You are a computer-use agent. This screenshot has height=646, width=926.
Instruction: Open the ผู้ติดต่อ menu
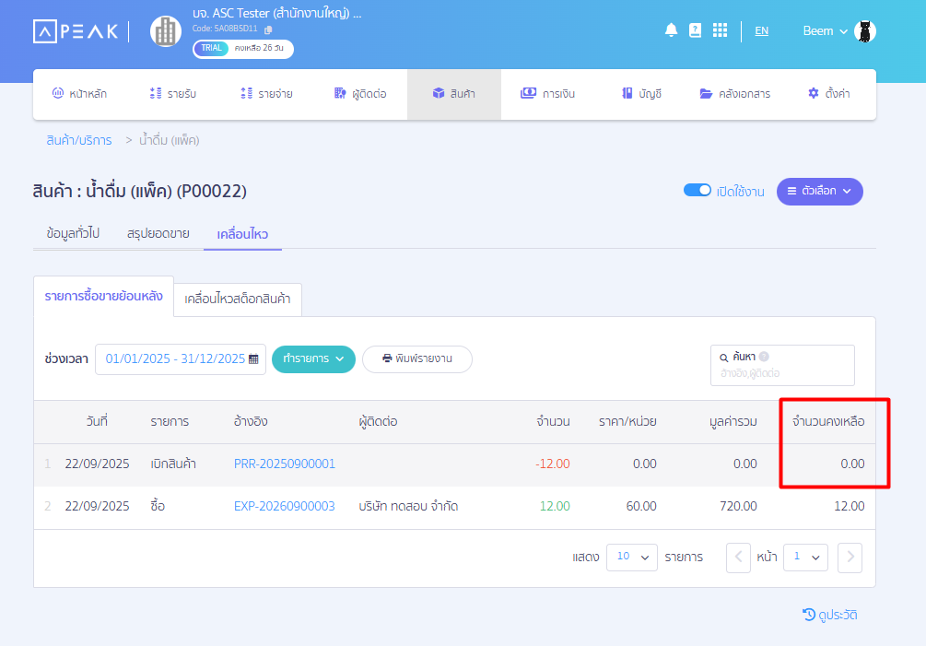tap(360, 94)
